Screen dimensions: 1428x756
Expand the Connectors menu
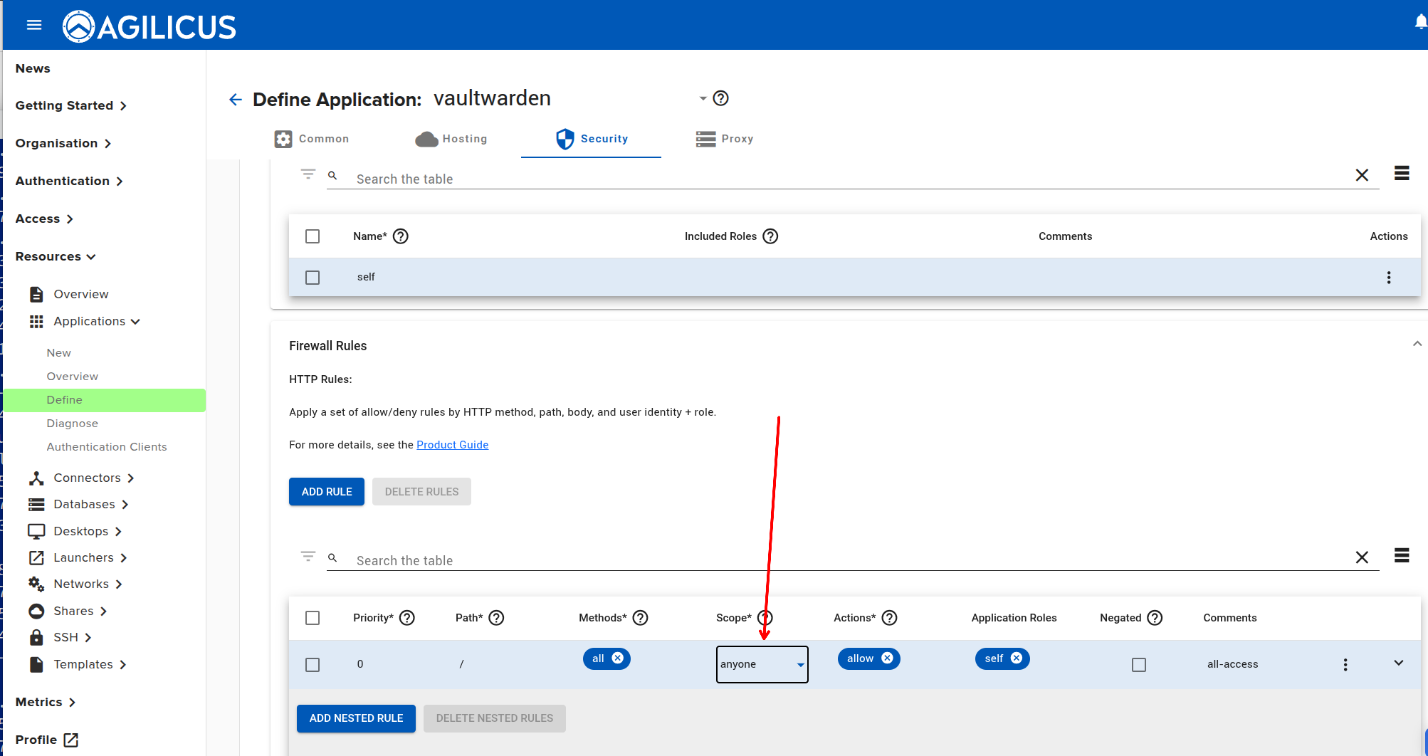[x=81, y=478]
